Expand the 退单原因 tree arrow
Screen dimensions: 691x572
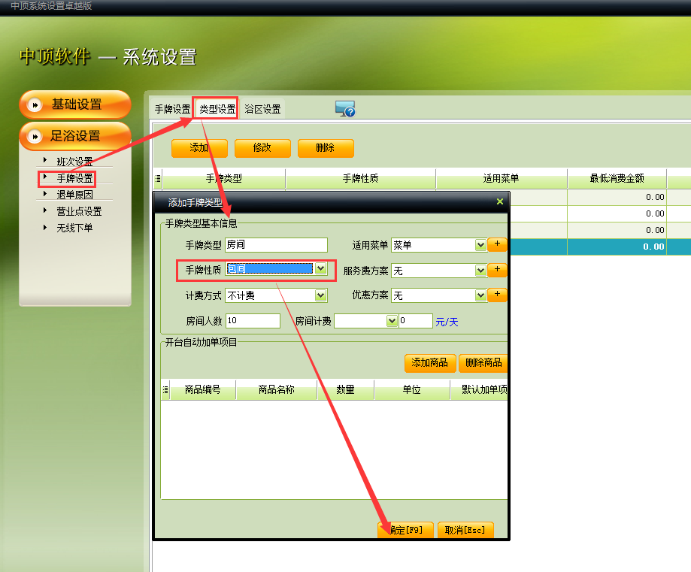[45, 193]
